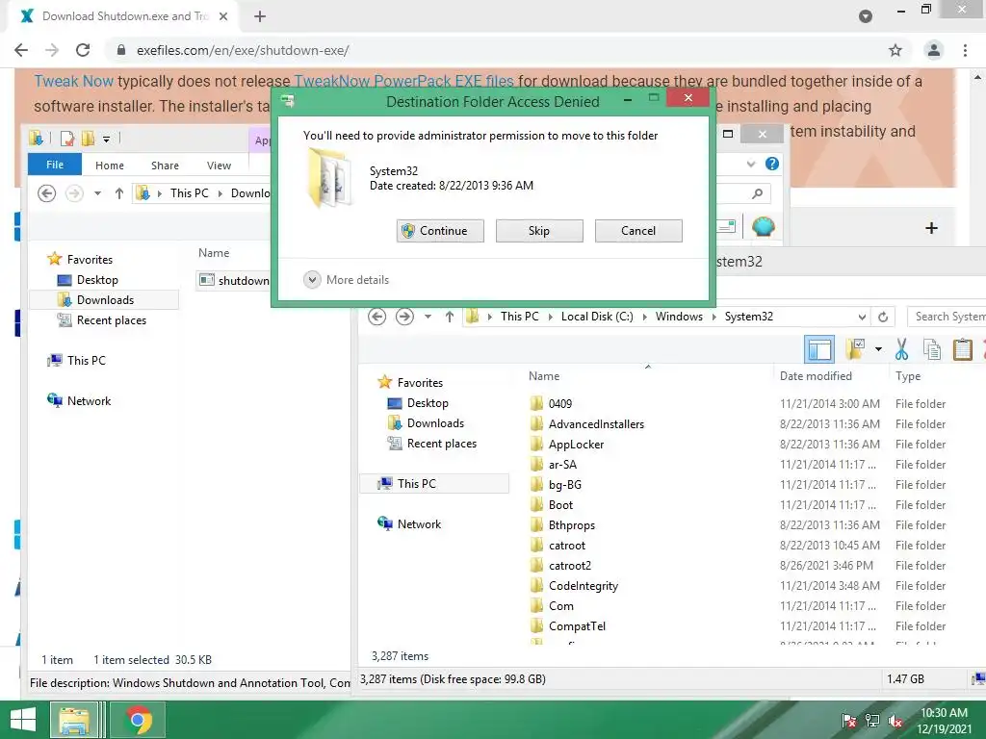Click the muted volume tray icon
This screenshot has width=986, height=739.
coord(895,721)
